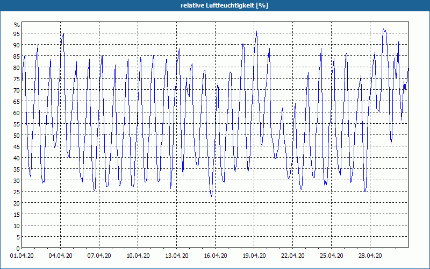
Task: Click the '65' y-axis value
Action: [x=17, y=102]
